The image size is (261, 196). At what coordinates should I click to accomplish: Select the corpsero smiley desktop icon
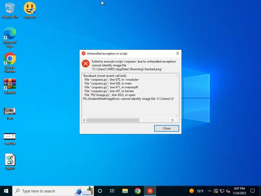(x=30, y=10)
